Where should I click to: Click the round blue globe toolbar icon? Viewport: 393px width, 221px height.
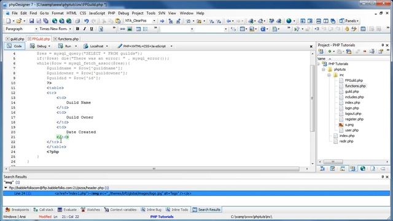289,21
